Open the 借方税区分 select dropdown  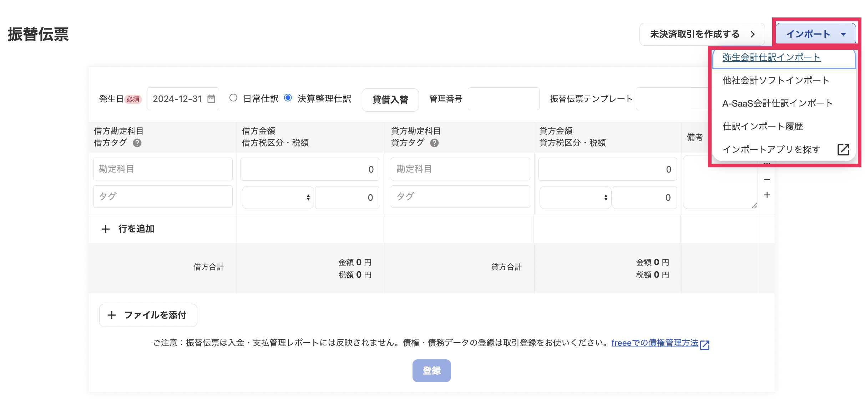coord(278,198)
